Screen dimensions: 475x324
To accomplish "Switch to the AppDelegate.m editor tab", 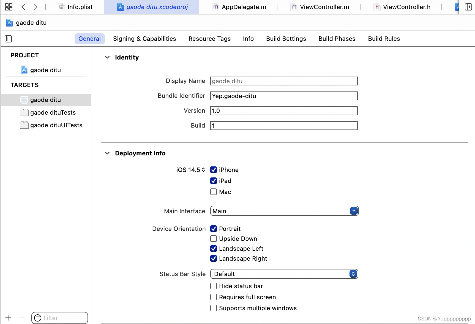I will coord(239,7).
